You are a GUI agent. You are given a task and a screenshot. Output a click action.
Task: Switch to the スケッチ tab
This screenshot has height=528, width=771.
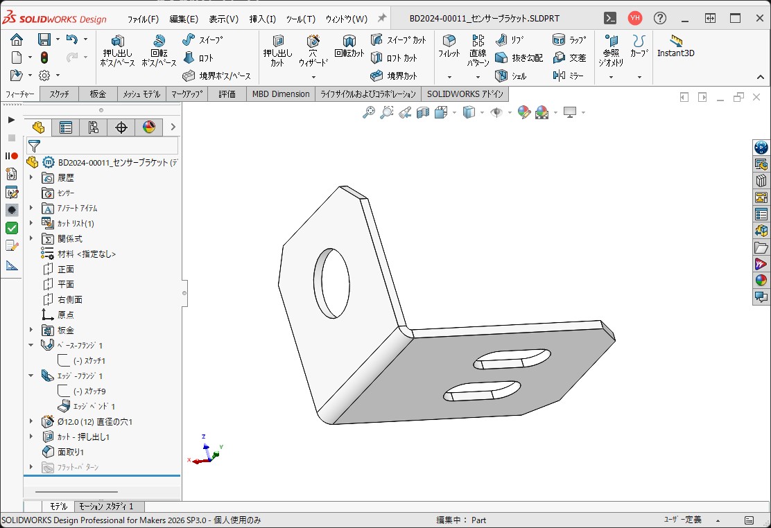click(x=59, y=94)
